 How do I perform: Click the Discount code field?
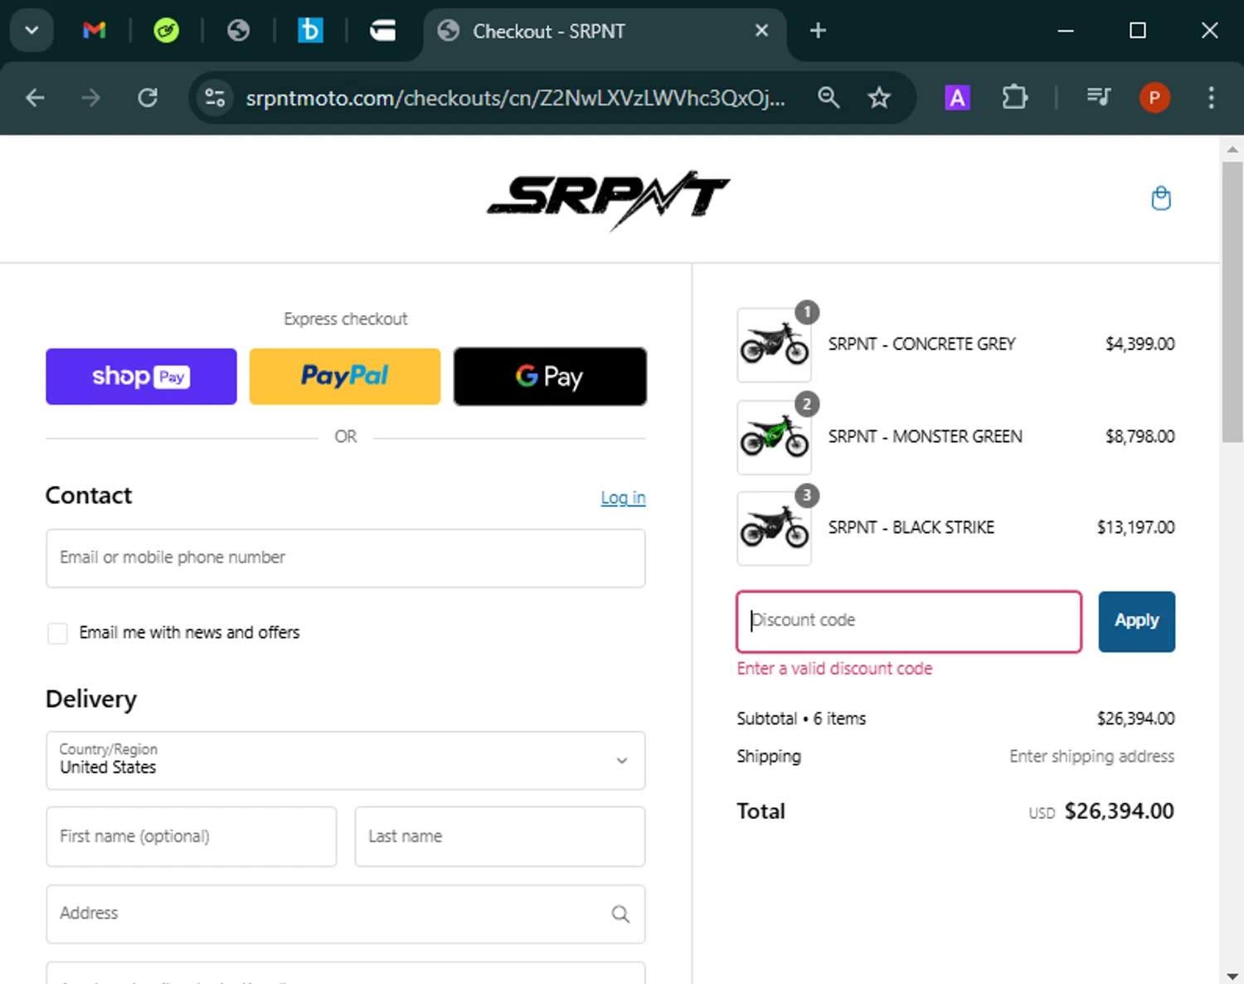[909, 621]
